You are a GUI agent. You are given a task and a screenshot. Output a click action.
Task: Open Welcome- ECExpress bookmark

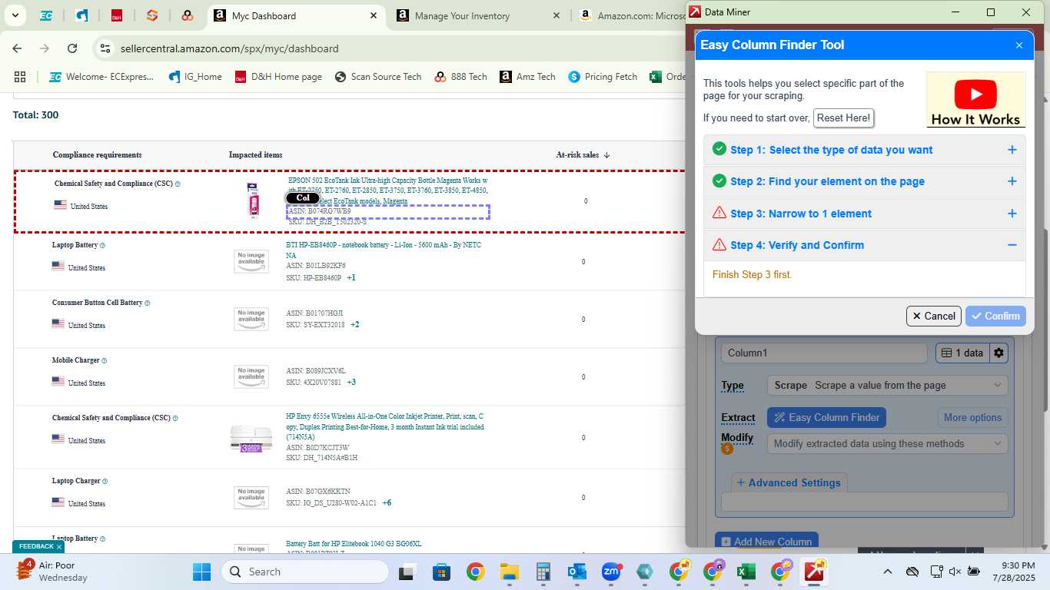coord(101,77)
